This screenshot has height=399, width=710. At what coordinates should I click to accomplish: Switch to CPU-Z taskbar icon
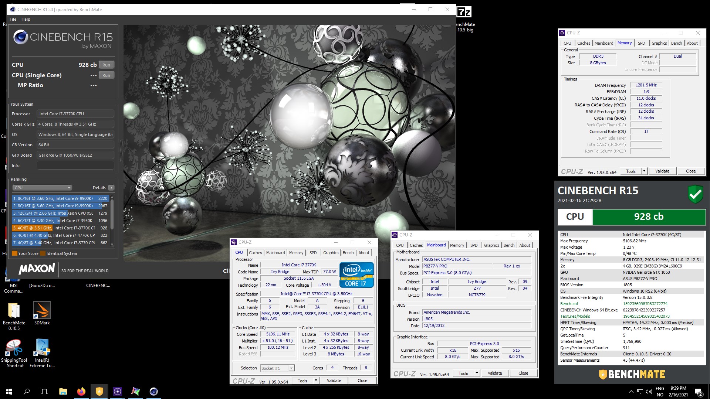(118, 392)
